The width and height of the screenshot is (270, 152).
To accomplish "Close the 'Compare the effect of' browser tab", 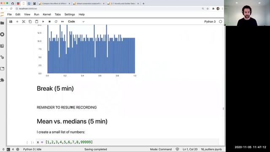I will (x=69, y=3).
